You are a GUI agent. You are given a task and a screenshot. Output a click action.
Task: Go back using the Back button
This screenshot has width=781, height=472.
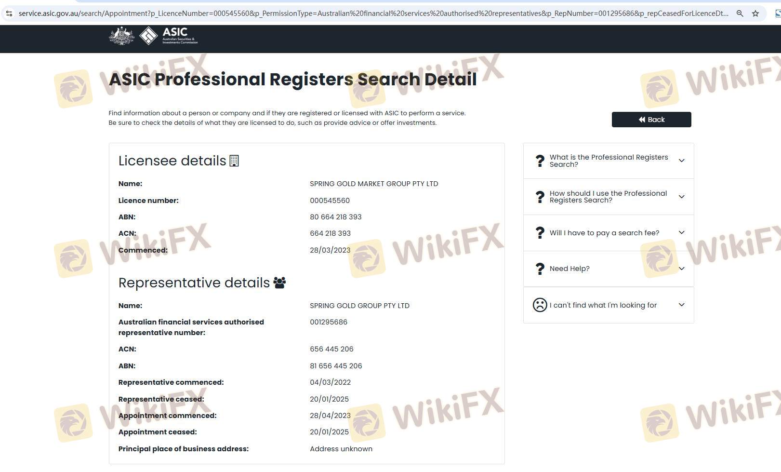coord(651,120)
